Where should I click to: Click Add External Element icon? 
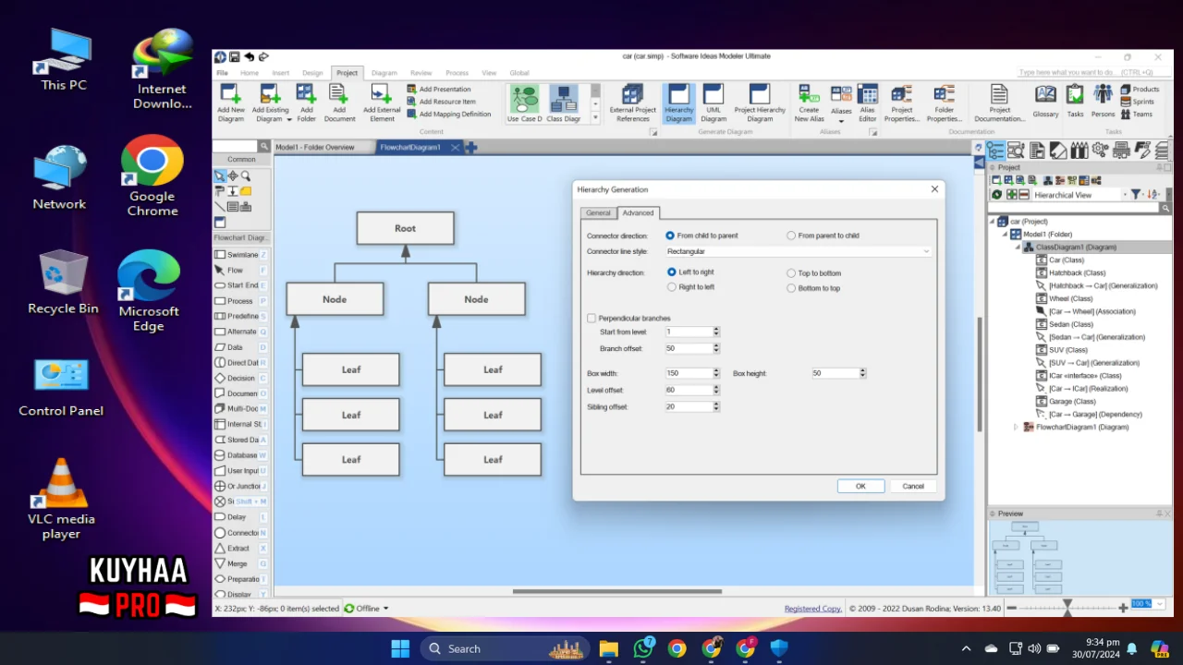[x=382, y=103]
